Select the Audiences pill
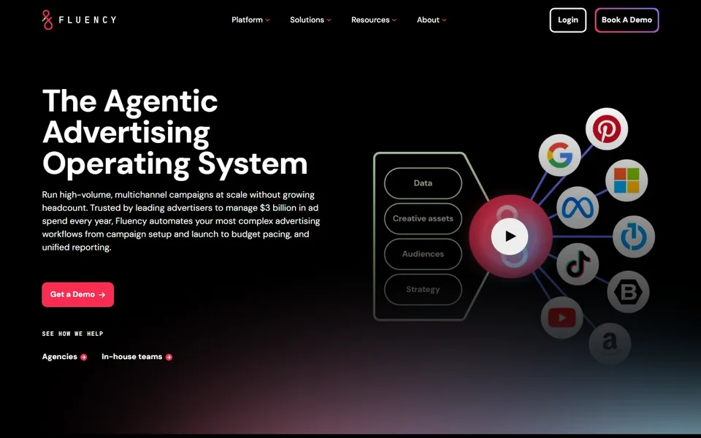Image resolution: width=701 pixels, height=438 pixels. (x=423, y=254)
